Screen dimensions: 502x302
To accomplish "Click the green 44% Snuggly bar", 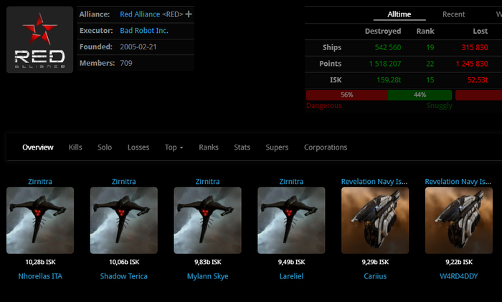I will click(x=420, y=95).
